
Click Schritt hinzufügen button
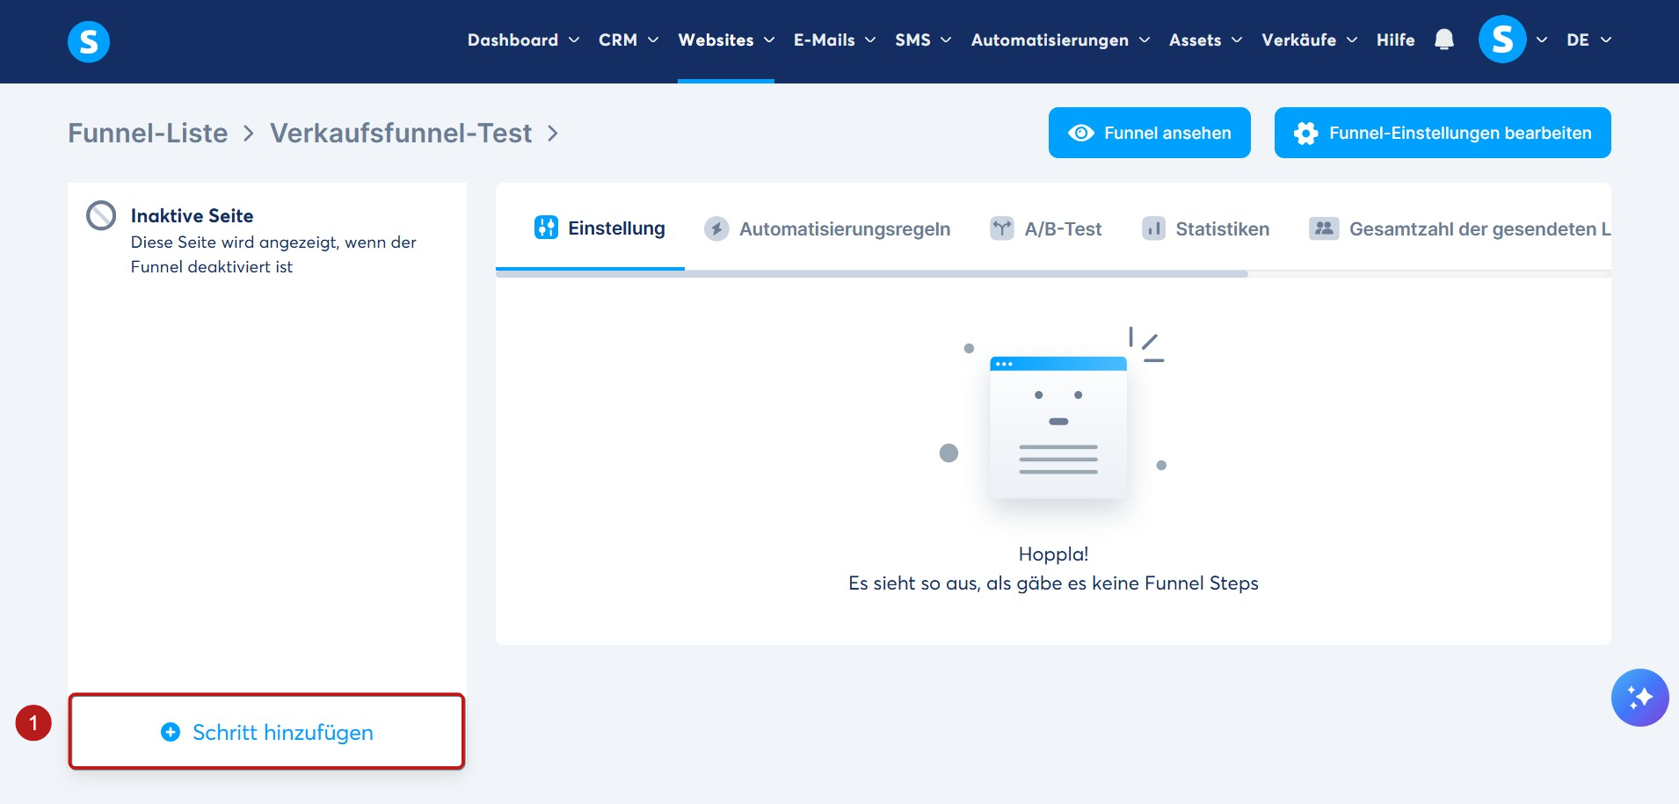(x=266, y=732)
